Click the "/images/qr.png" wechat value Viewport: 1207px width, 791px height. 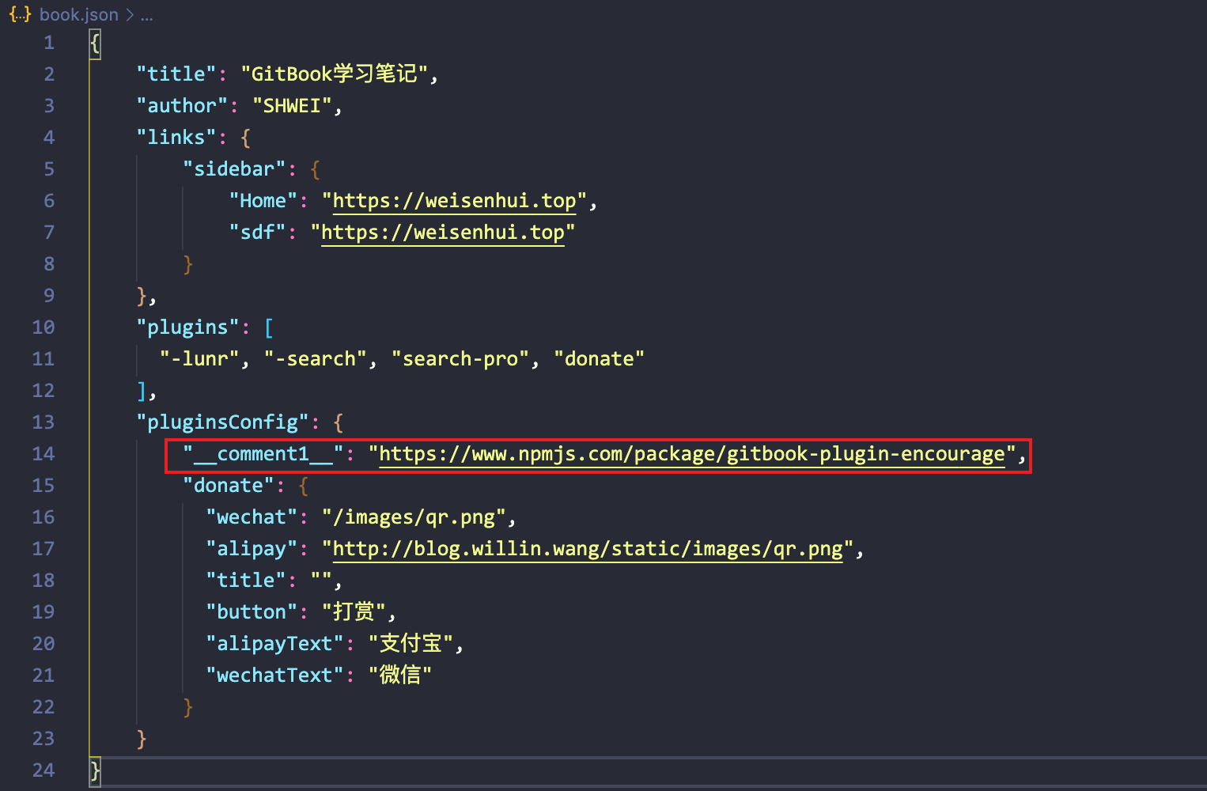tap(412, 516)
